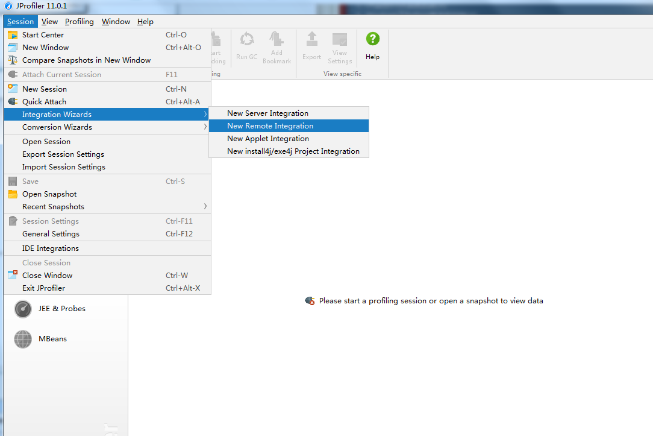Click the MBeans sidebar label

pos(52,339)
